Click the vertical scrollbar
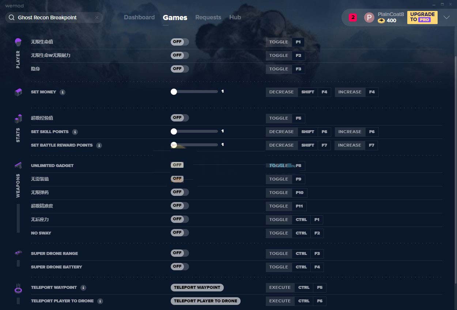 click(455, 170)
